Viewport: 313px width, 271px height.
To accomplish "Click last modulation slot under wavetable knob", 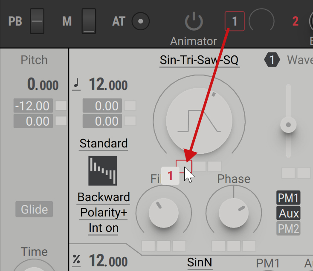I will [214, 166].
